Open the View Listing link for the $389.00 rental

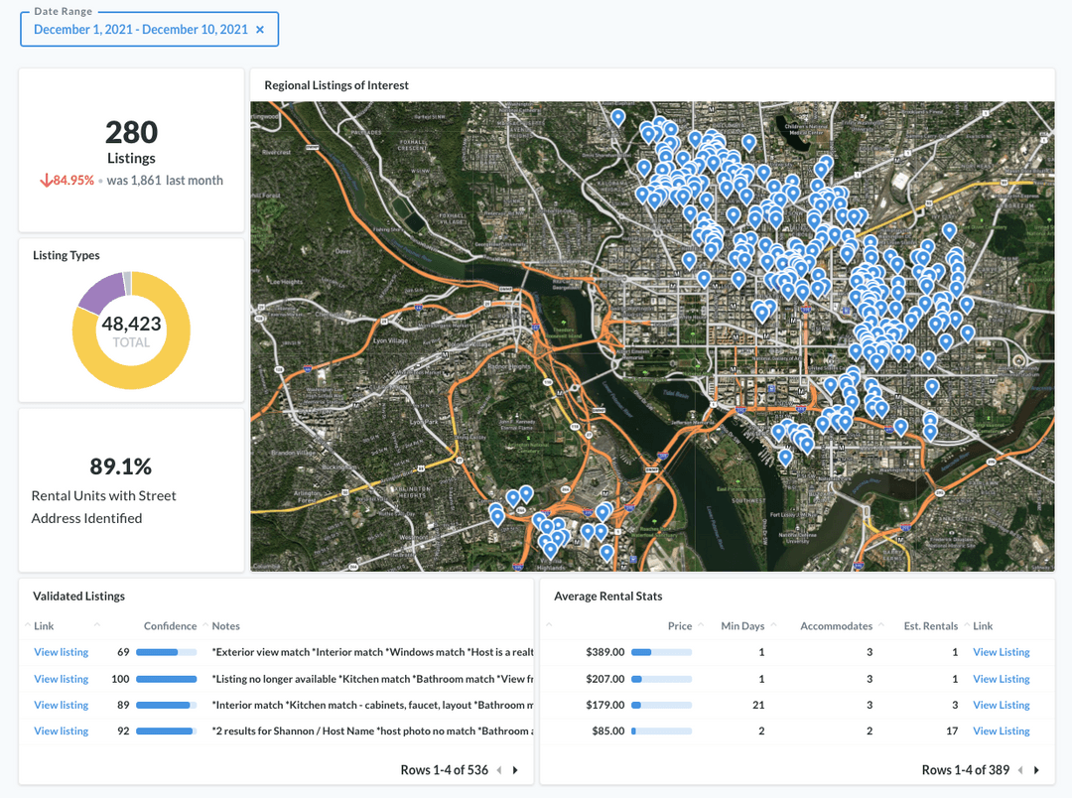click(x=1001, y=652)
